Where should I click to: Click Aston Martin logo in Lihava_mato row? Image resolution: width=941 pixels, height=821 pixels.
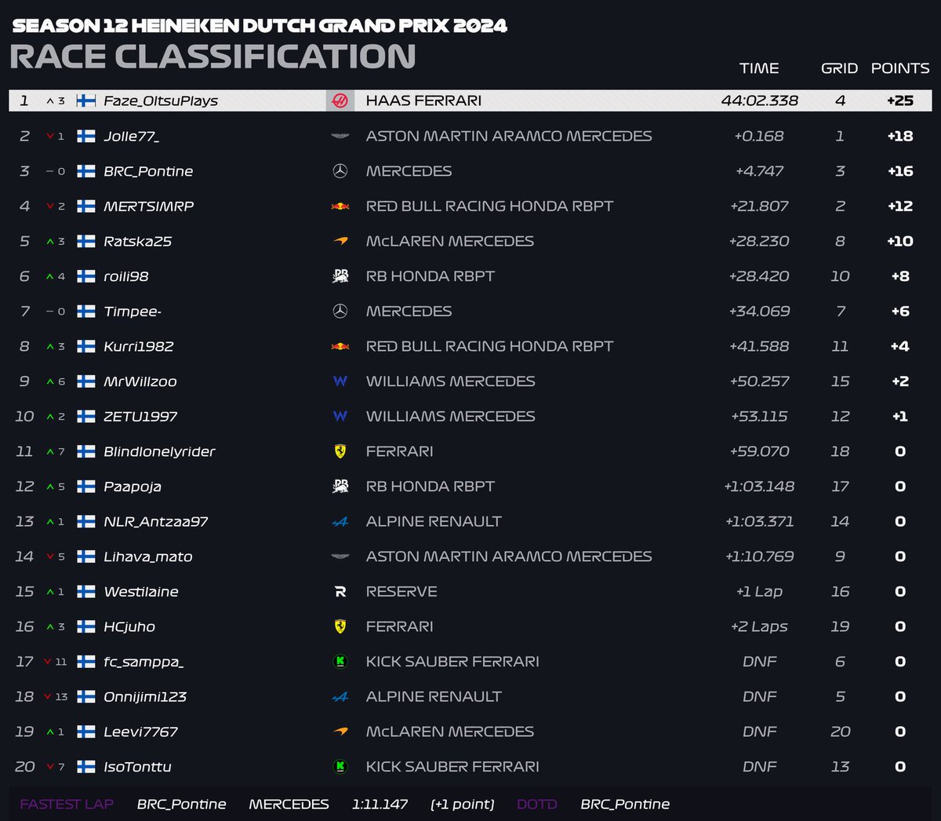(340, 556)
